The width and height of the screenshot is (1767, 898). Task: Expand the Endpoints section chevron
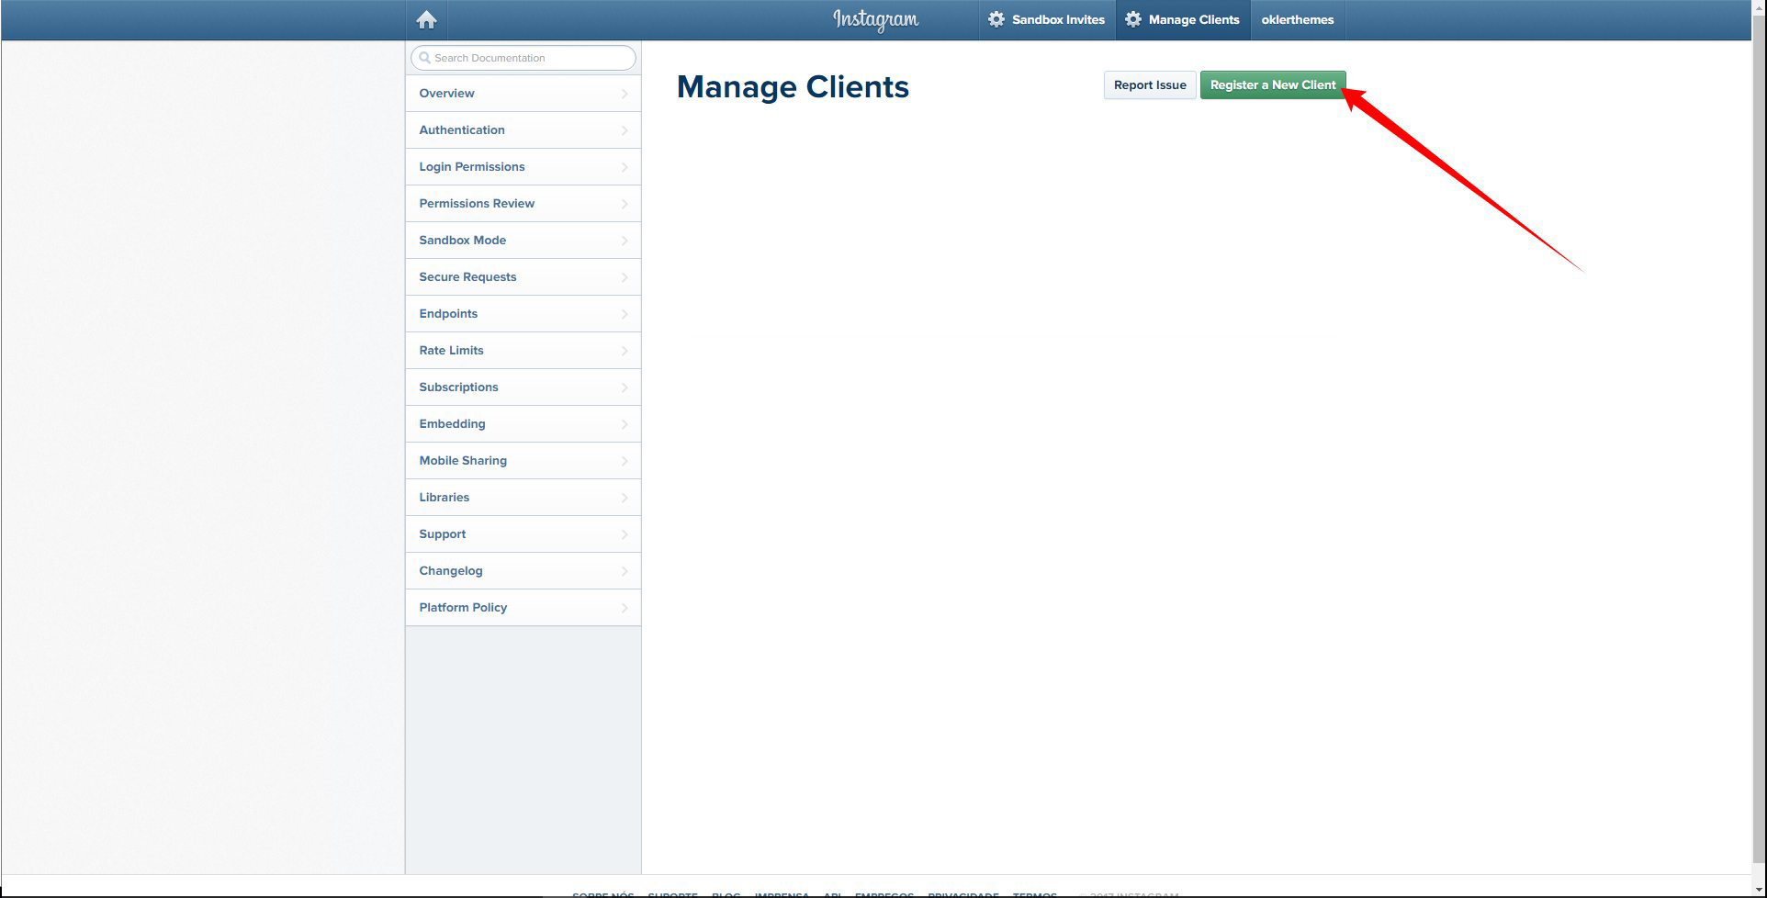coord(625,314)
